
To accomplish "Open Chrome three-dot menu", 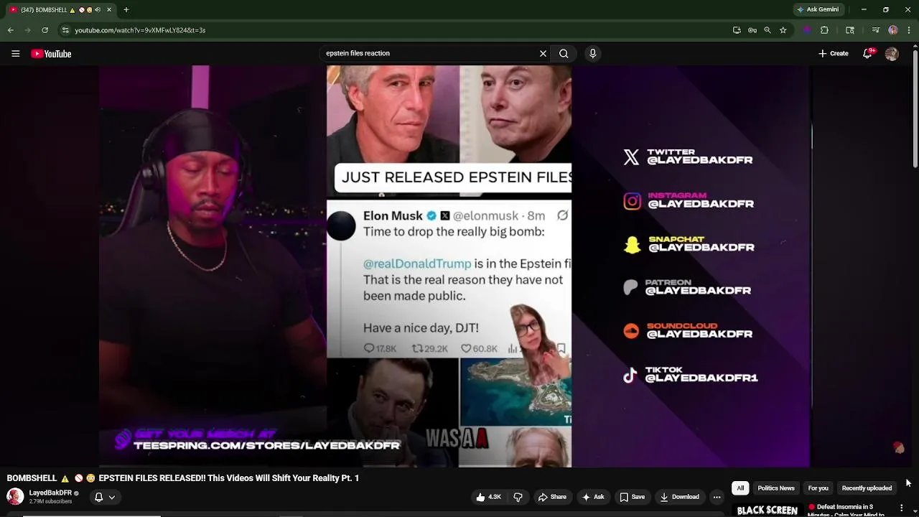I will point(909,30).
